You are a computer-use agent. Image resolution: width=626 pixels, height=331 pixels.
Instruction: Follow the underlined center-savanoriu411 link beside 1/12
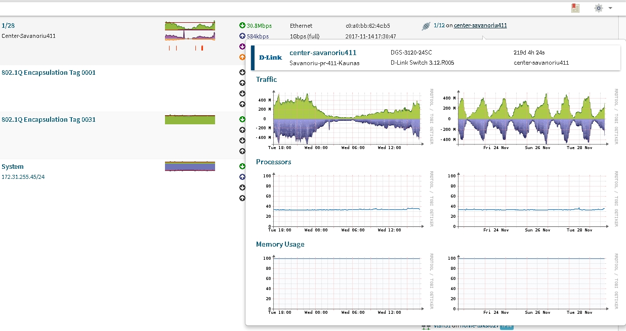tap(480, 25)
